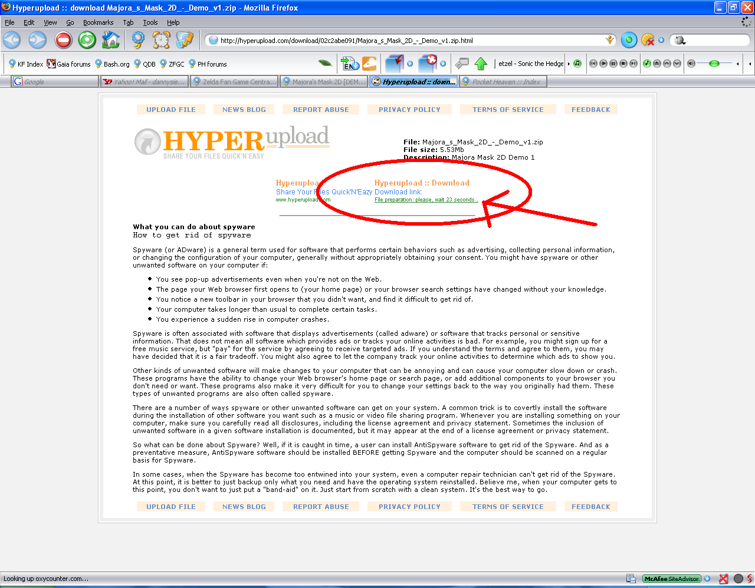755x588 pixels.
Task: Adjust the green volume slider knob
Action: pyautogui.click(x=714, y=64)
